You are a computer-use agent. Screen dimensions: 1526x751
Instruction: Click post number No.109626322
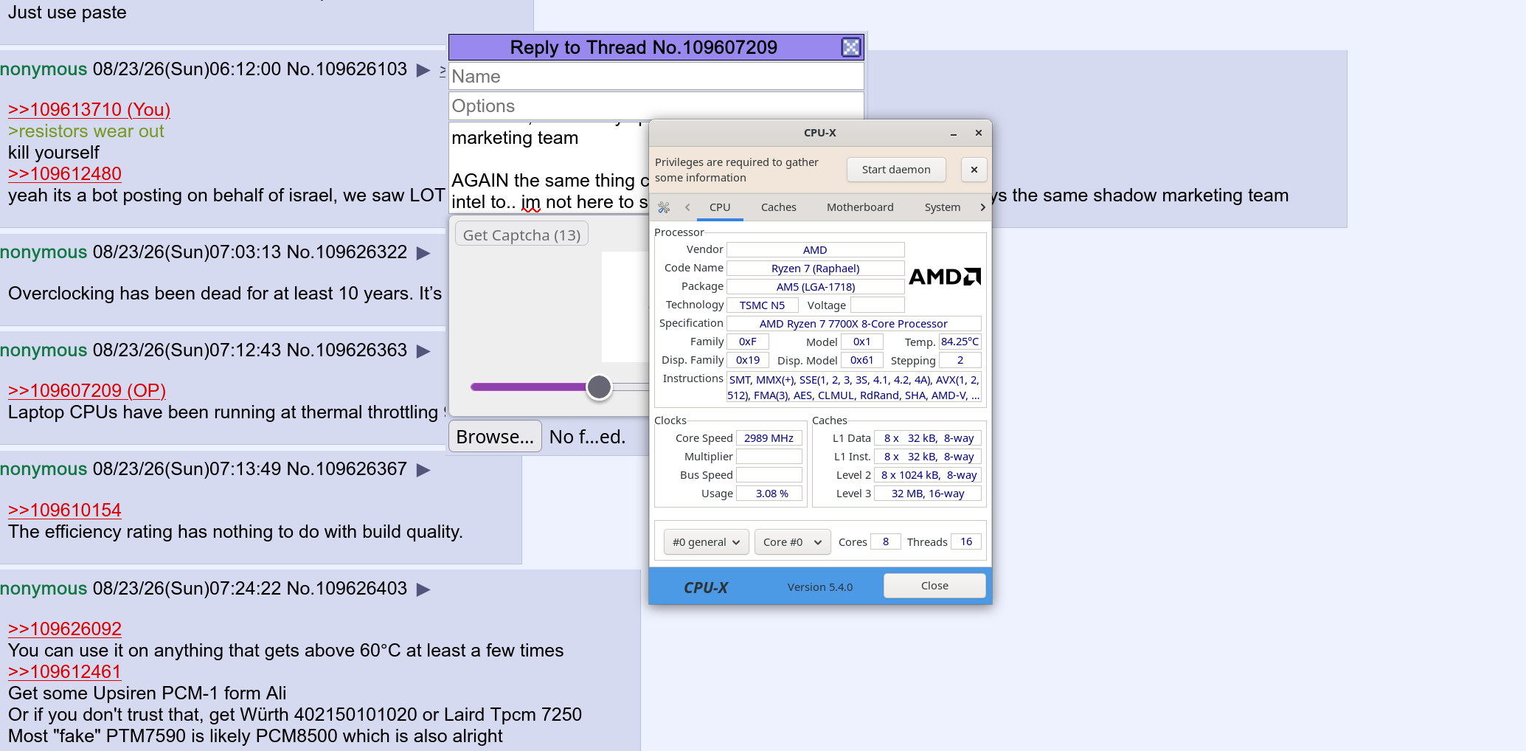click(x=347, y=252)
